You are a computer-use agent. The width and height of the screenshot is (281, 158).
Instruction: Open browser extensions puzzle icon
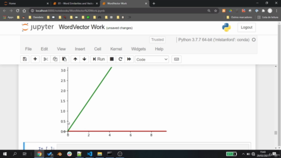click(263, 11)
